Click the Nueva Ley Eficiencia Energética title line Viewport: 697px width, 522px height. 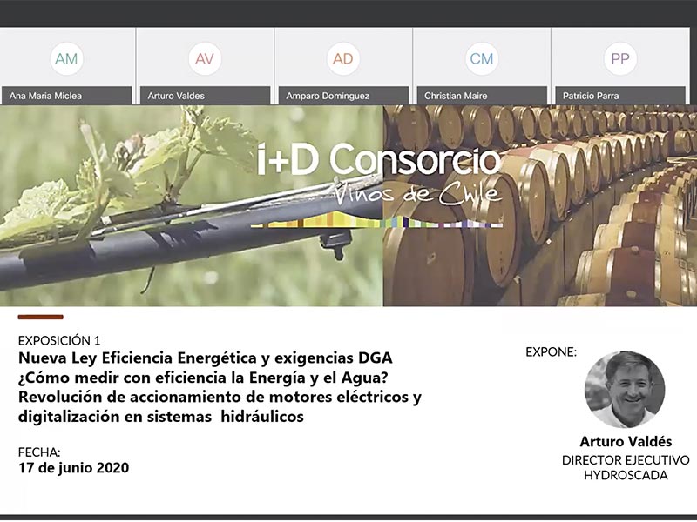click(206, 358)
